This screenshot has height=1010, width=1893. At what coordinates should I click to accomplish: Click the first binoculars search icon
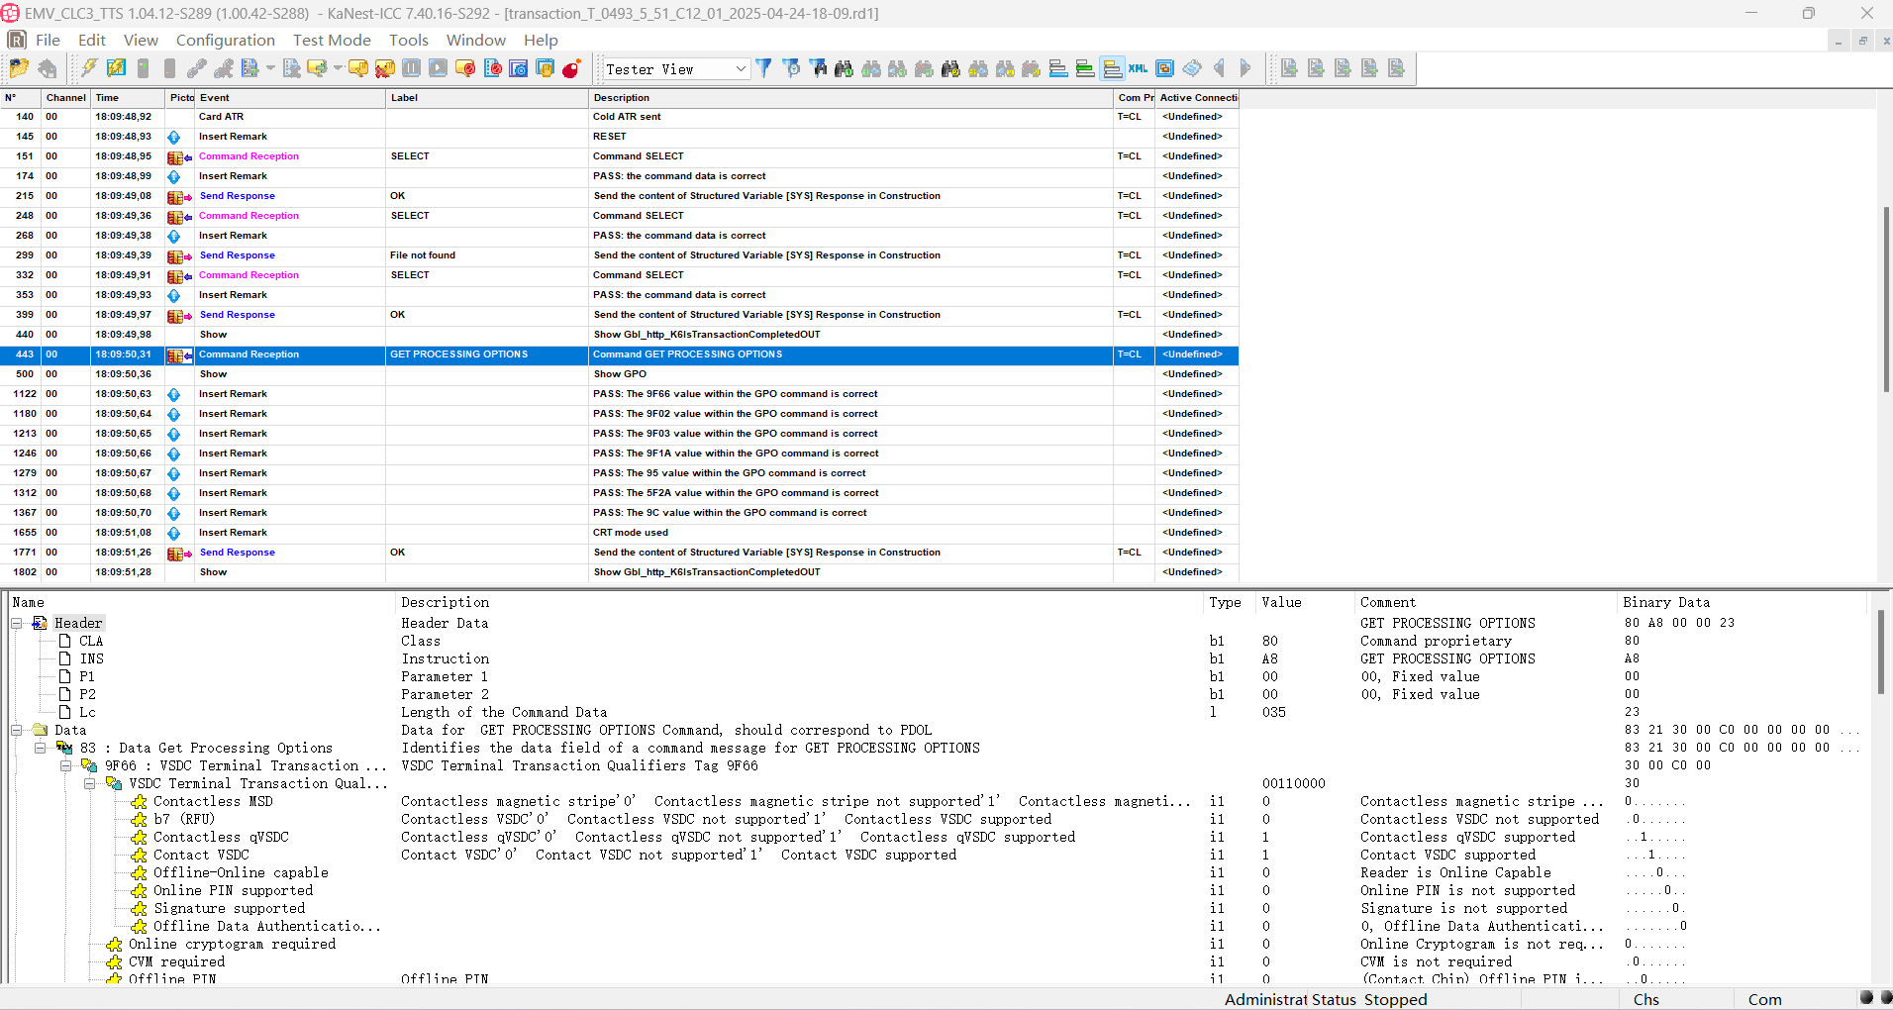pos(844,68)
